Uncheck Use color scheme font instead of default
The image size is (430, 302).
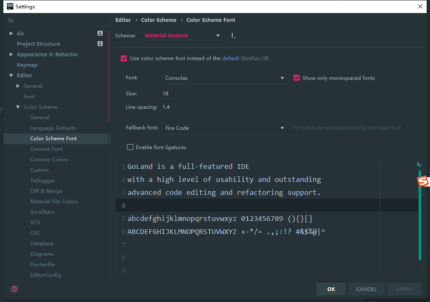coord(124,58)
